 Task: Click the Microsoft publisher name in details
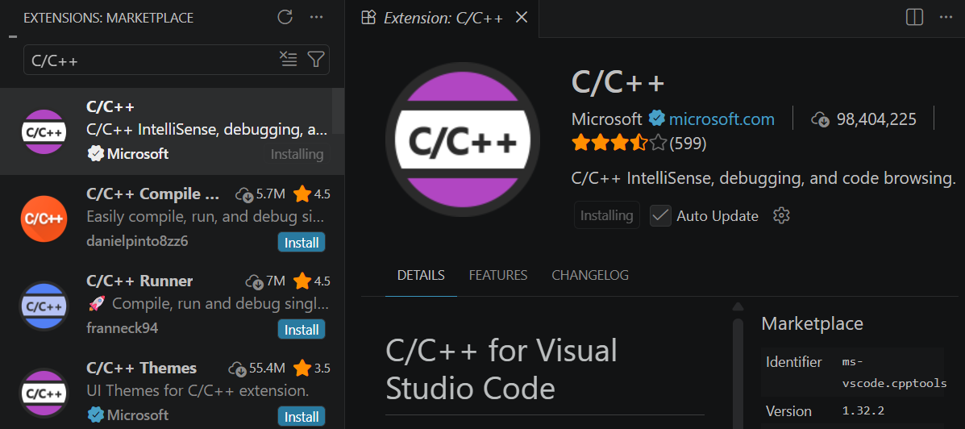[x=606, y=119]
